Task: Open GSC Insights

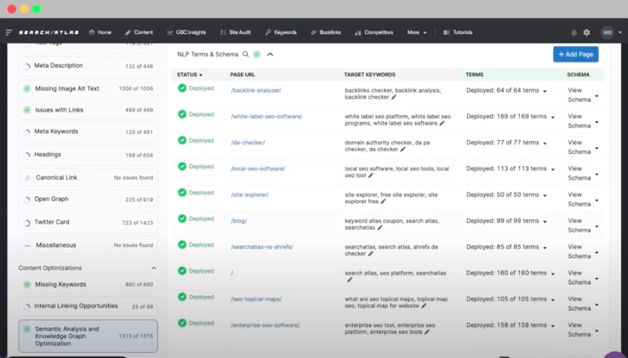Action: (187, 32)
